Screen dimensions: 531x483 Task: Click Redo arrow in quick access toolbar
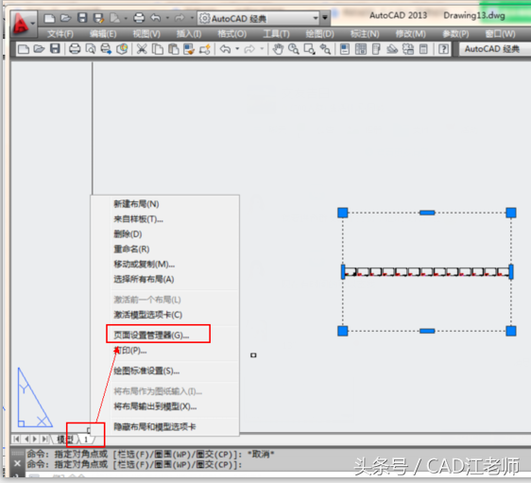pyautogui.click(x=180, y=18)
